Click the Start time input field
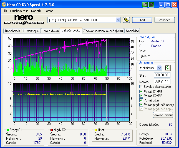The image size is (179, 148). coord(162,75)
